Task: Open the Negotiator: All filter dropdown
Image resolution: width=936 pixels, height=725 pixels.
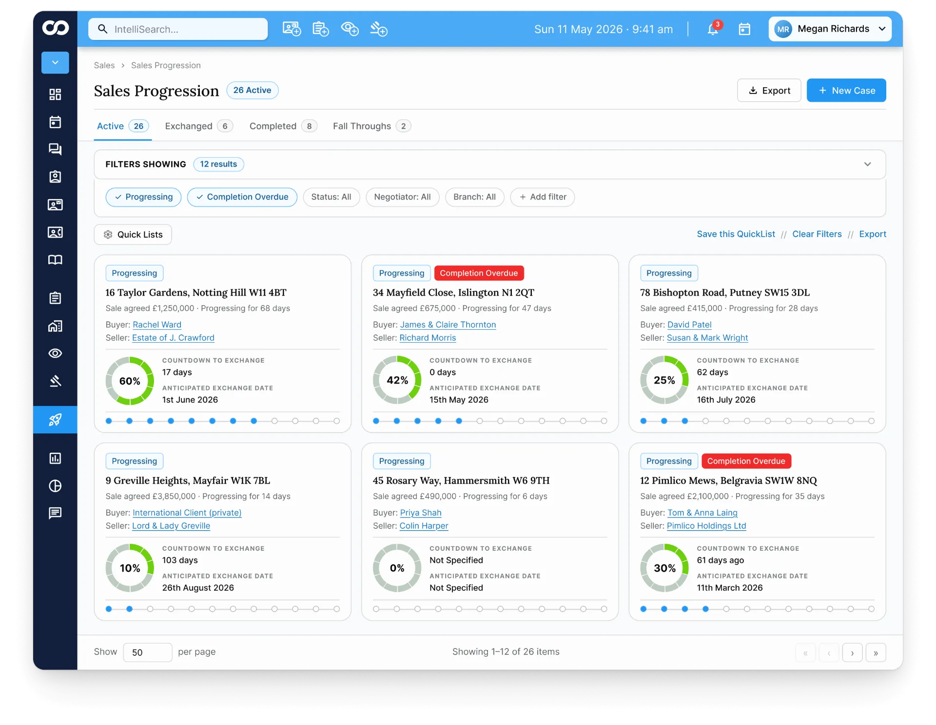Action: [402, 197]
